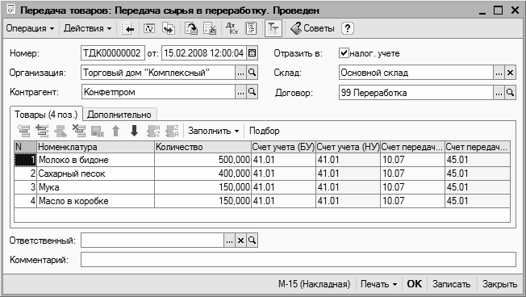Click the find-in-list toolbar icon with left arrow

127,29
